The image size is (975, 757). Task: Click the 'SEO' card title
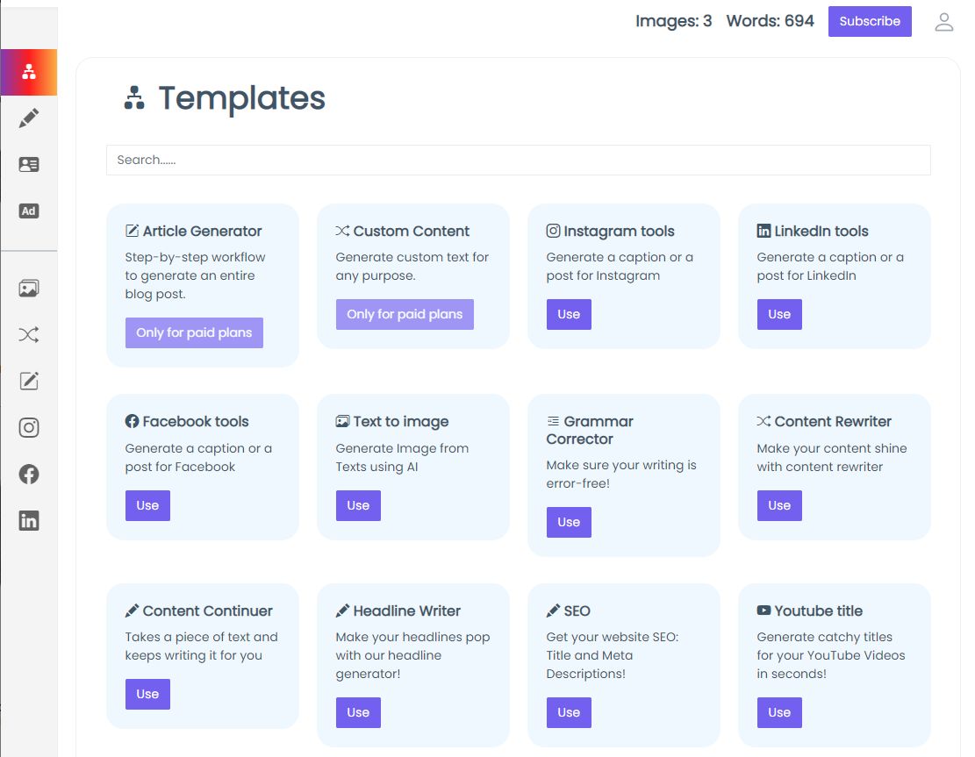pyautogui.click(x=577, y=611)
